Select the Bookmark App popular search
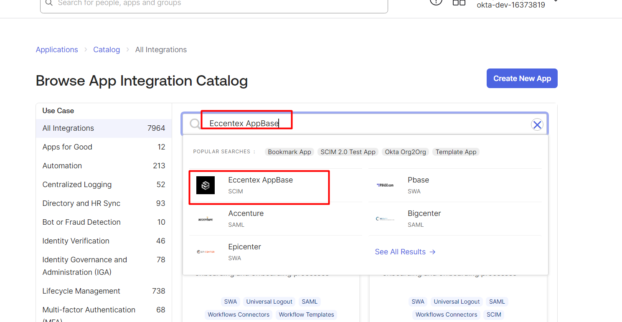 [289, 152]
